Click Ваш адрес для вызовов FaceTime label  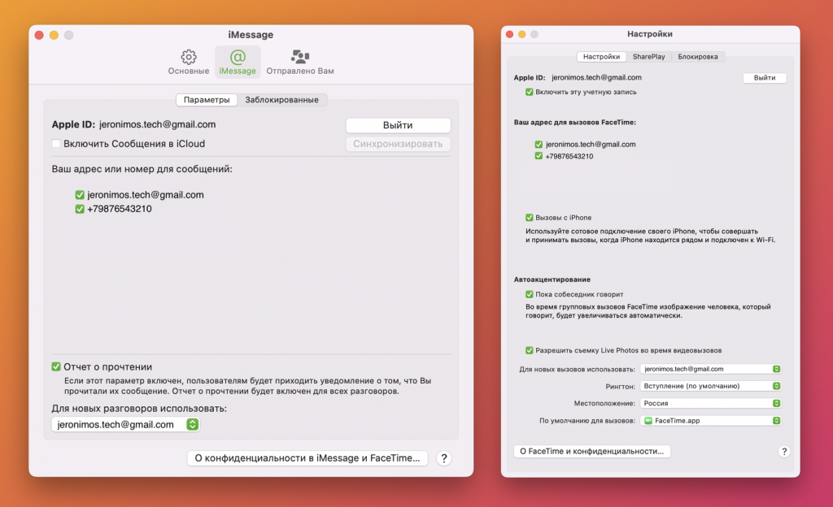click(x=575, y=123)
